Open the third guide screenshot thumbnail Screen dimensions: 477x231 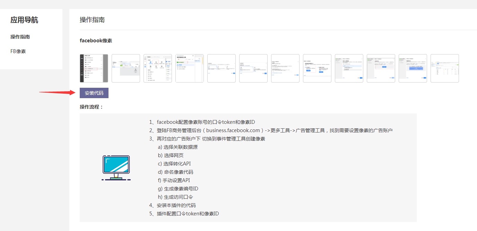158,68
